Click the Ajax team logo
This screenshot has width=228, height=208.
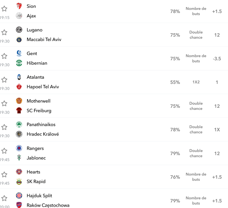19,16
